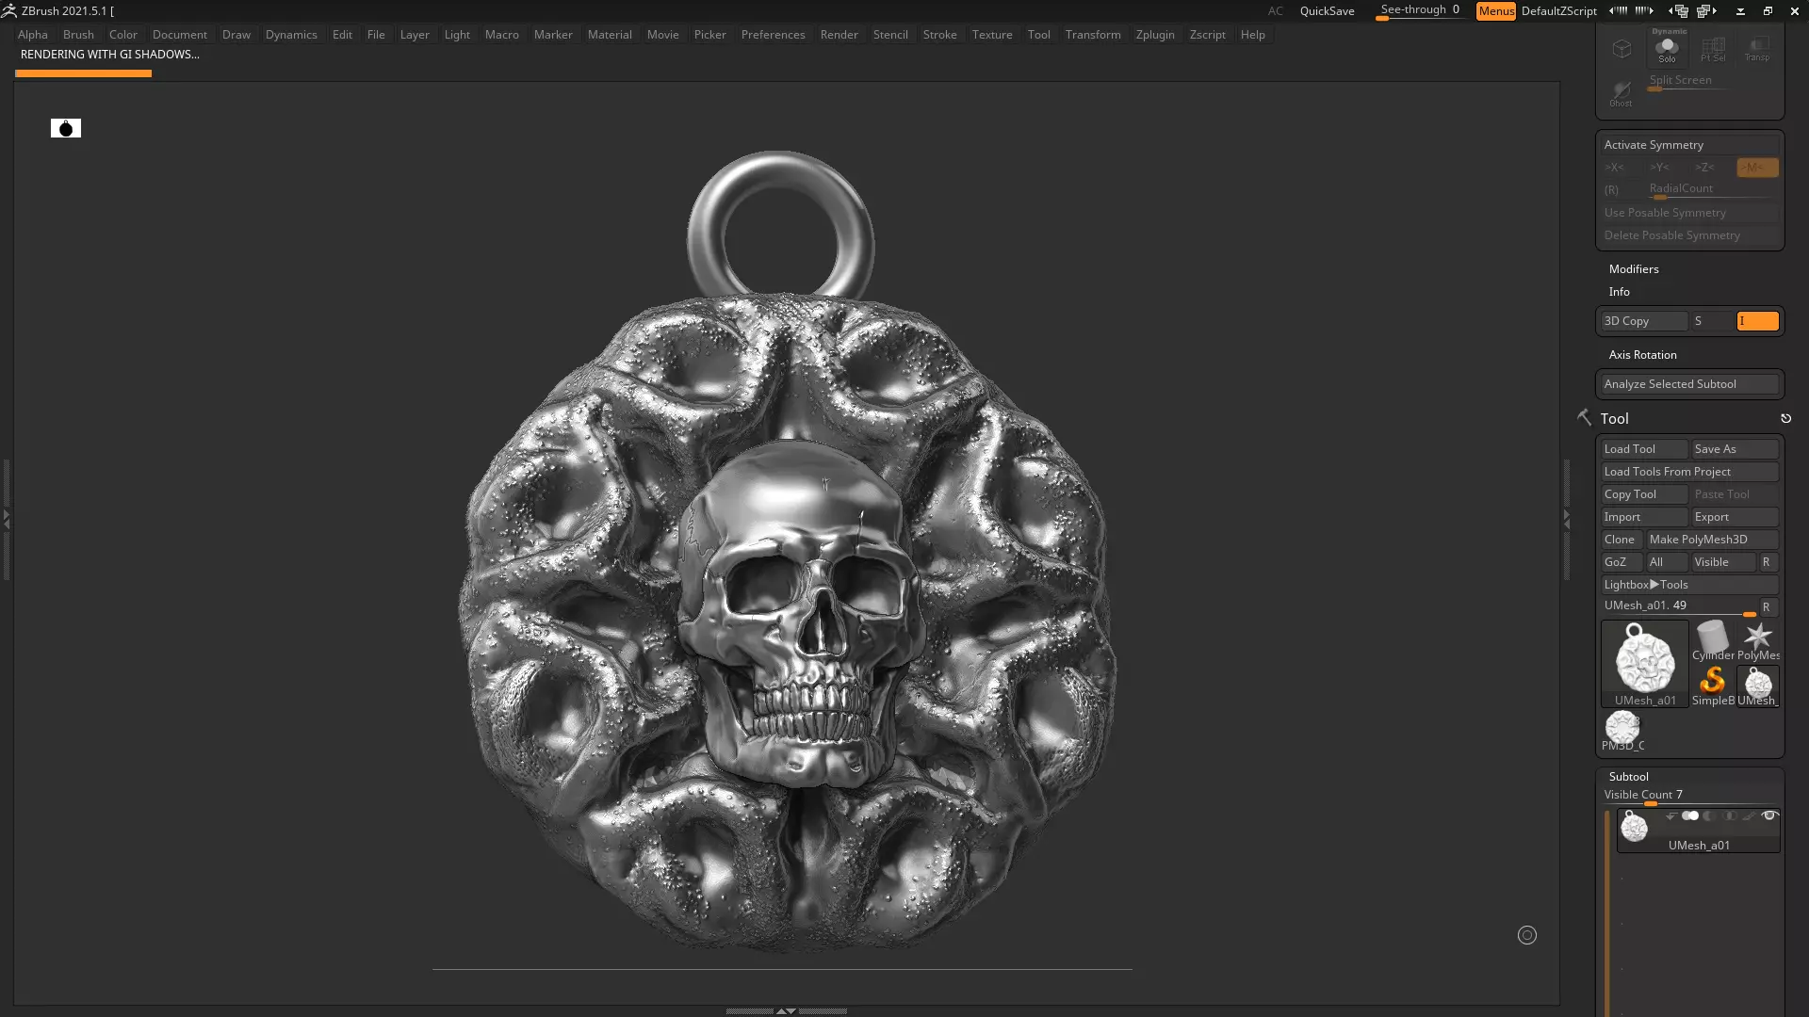Image resolution: width=1809 pixels, height=1017 pixels.
Task: Adjust the Visible Count slider
Action: click(x=1689, y=797)
